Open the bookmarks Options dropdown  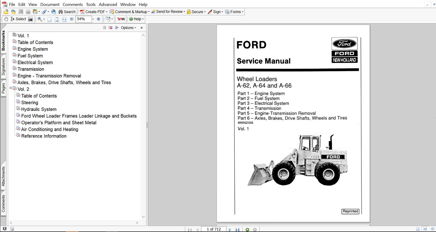(128, 28)
